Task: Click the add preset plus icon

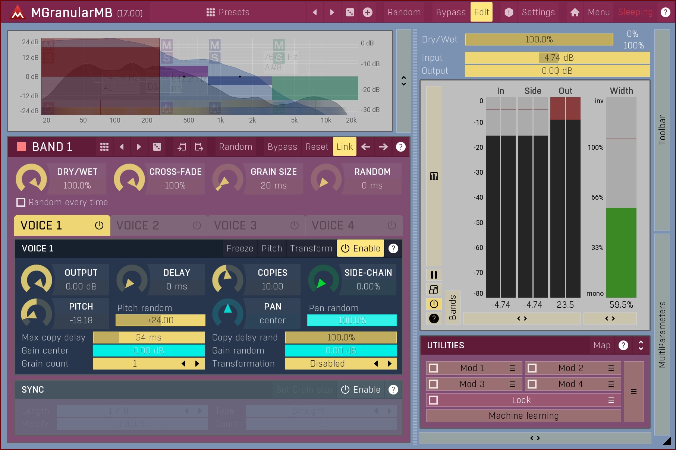Action: coord(367,12)
